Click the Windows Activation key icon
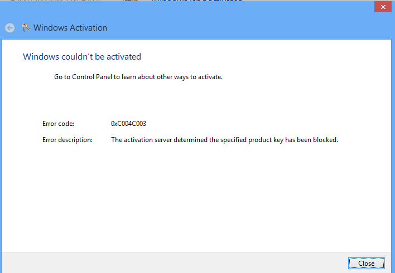This screenshot has height=273, width=395. click(x=26, y=28)
